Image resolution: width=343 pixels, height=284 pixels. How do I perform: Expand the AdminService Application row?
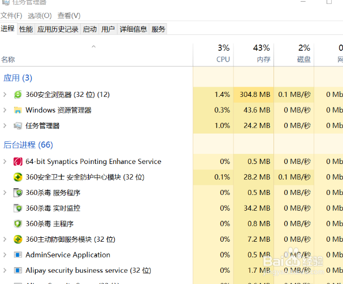pos(5,255)
